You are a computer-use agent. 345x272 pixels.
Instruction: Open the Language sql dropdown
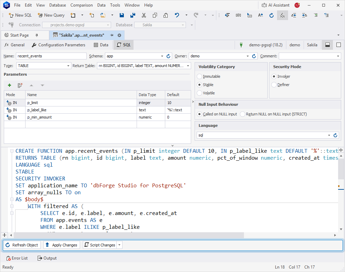[x=329, y=135]
